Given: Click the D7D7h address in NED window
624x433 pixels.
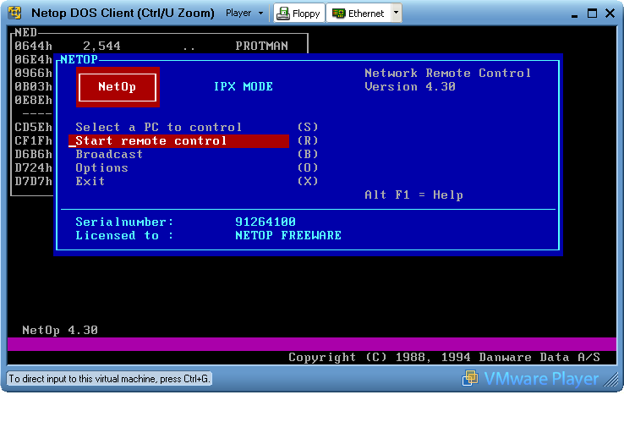Looking at the screenshot, I should 34,181.
